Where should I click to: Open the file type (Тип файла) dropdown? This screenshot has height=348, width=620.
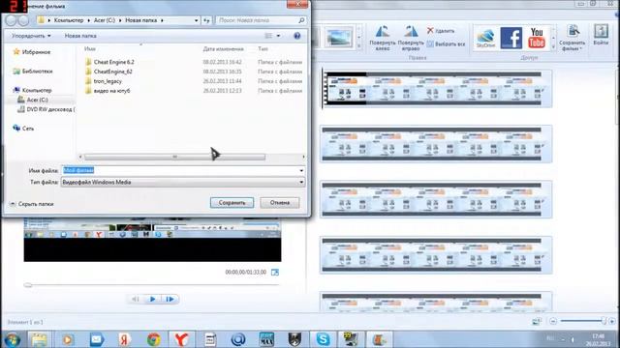pos(183,183)
